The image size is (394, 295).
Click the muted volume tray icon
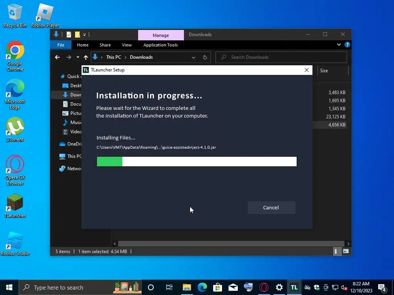pyautogui.click(x=344, y=287)
